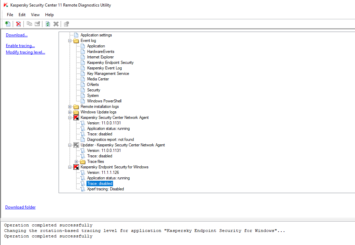
Task: Select Network Agent 'Version: 11.0.0.1131' item
Action: point(104,123)
